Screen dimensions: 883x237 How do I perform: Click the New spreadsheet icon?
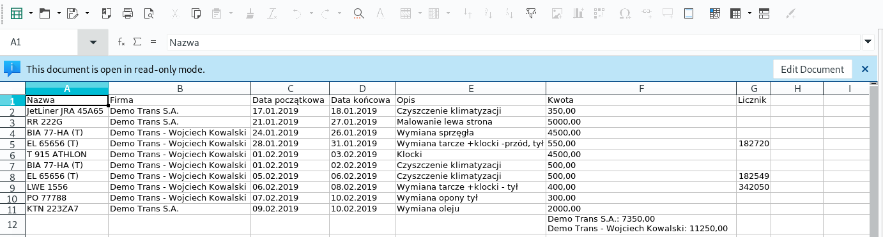pyautogui.click(x=17, y=13)
